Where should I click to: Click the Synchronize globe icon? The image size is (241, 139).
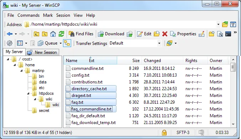click(x=169, y=43)
